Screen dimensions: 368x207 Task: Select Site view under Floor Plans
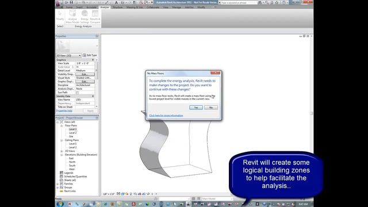point(71,136)
